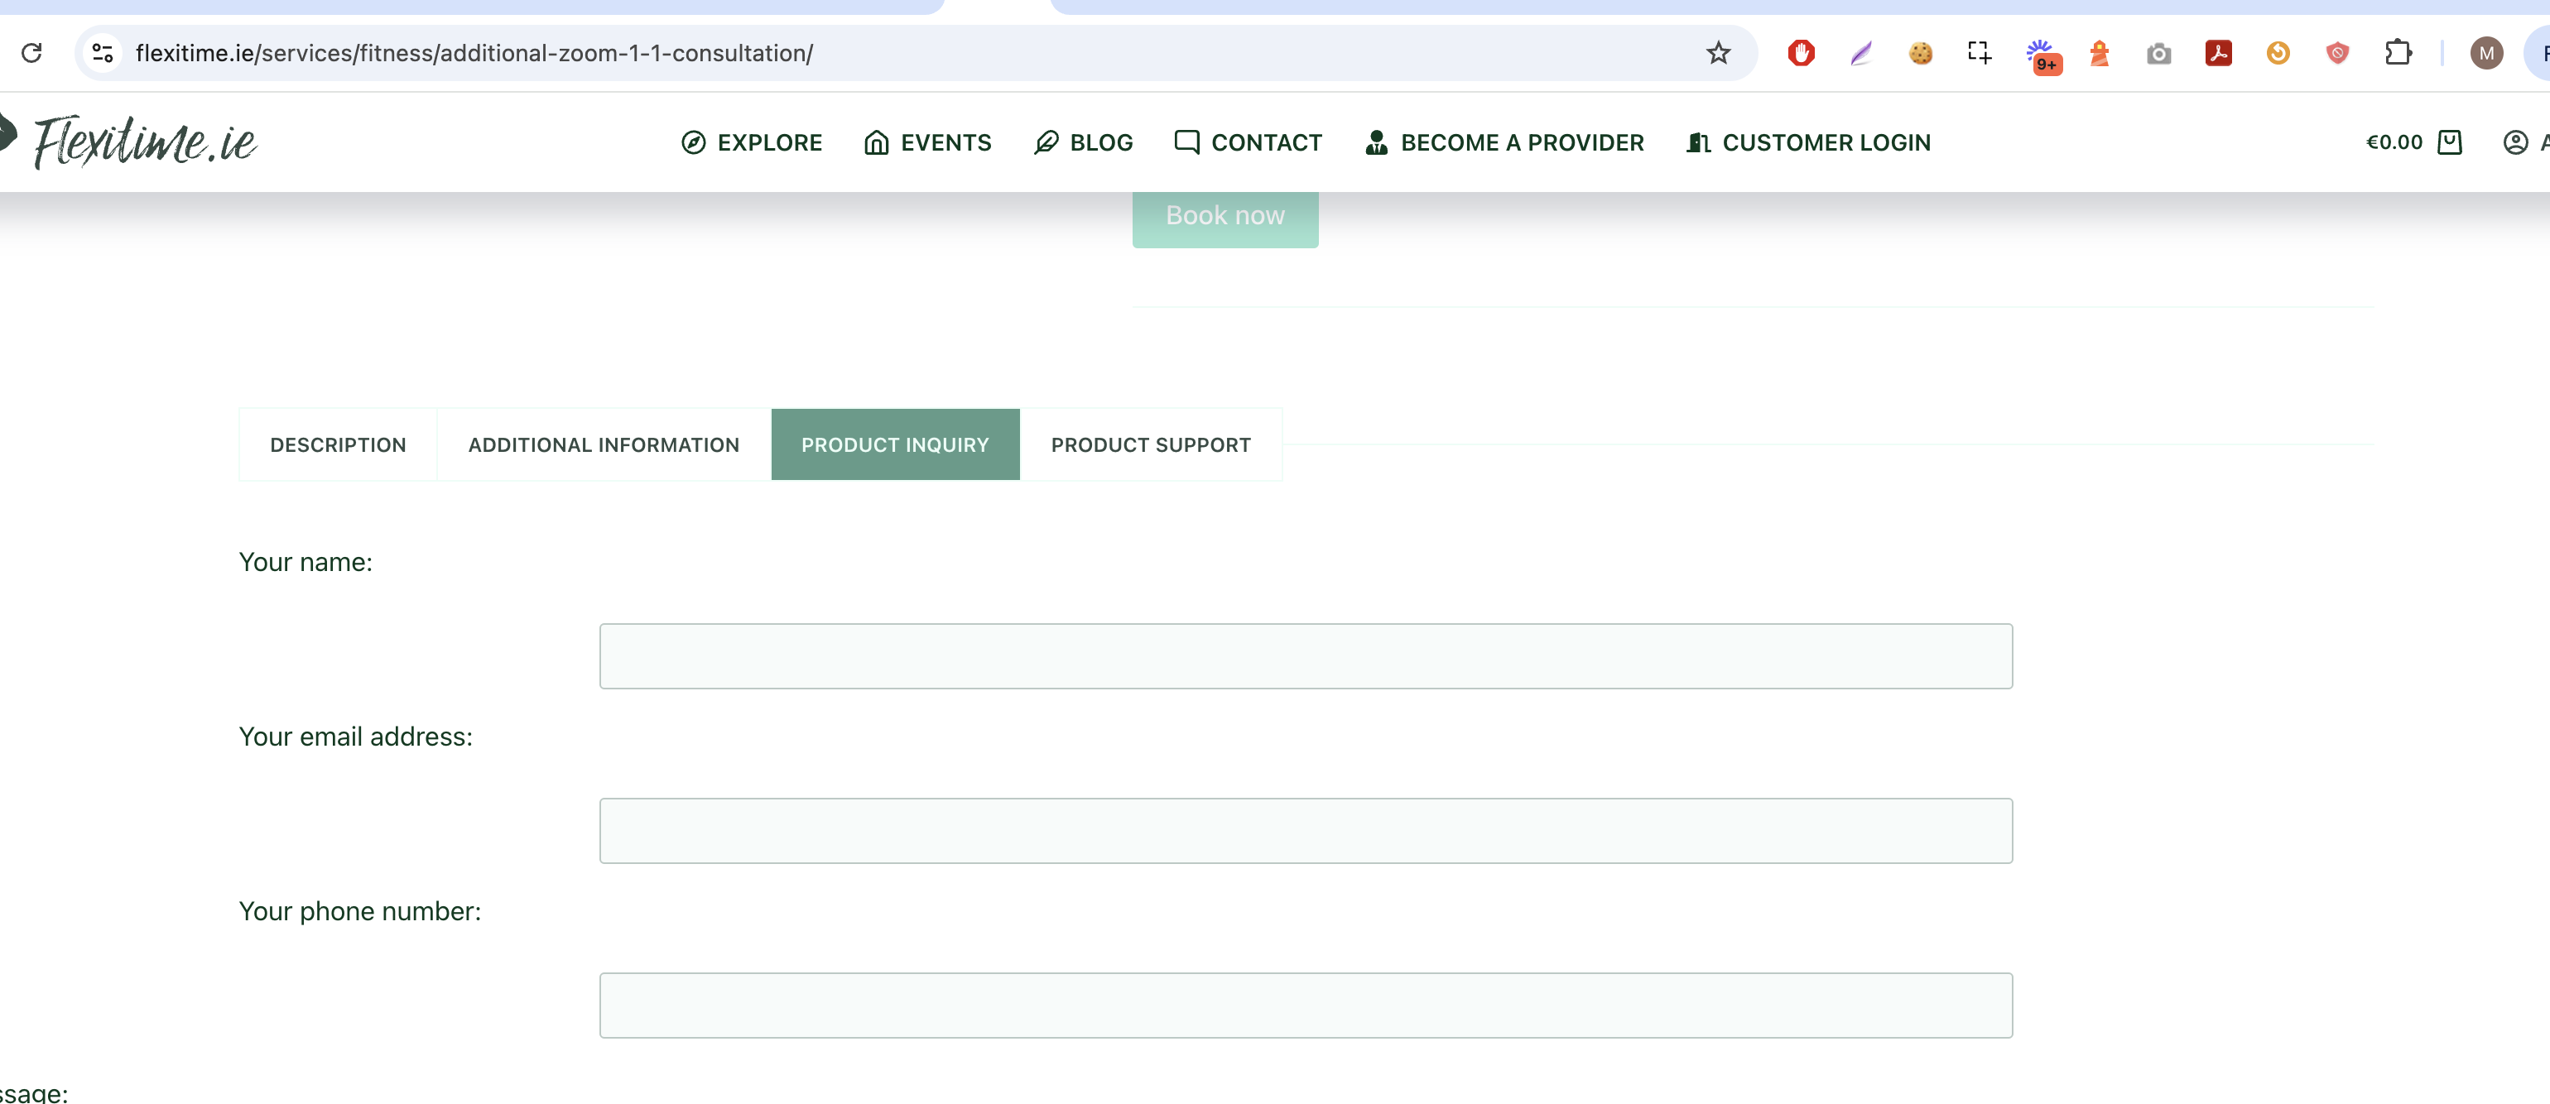2550x1104 pixels.
Task: Focus the Your name input field
Action: (x=1306, y=656)
